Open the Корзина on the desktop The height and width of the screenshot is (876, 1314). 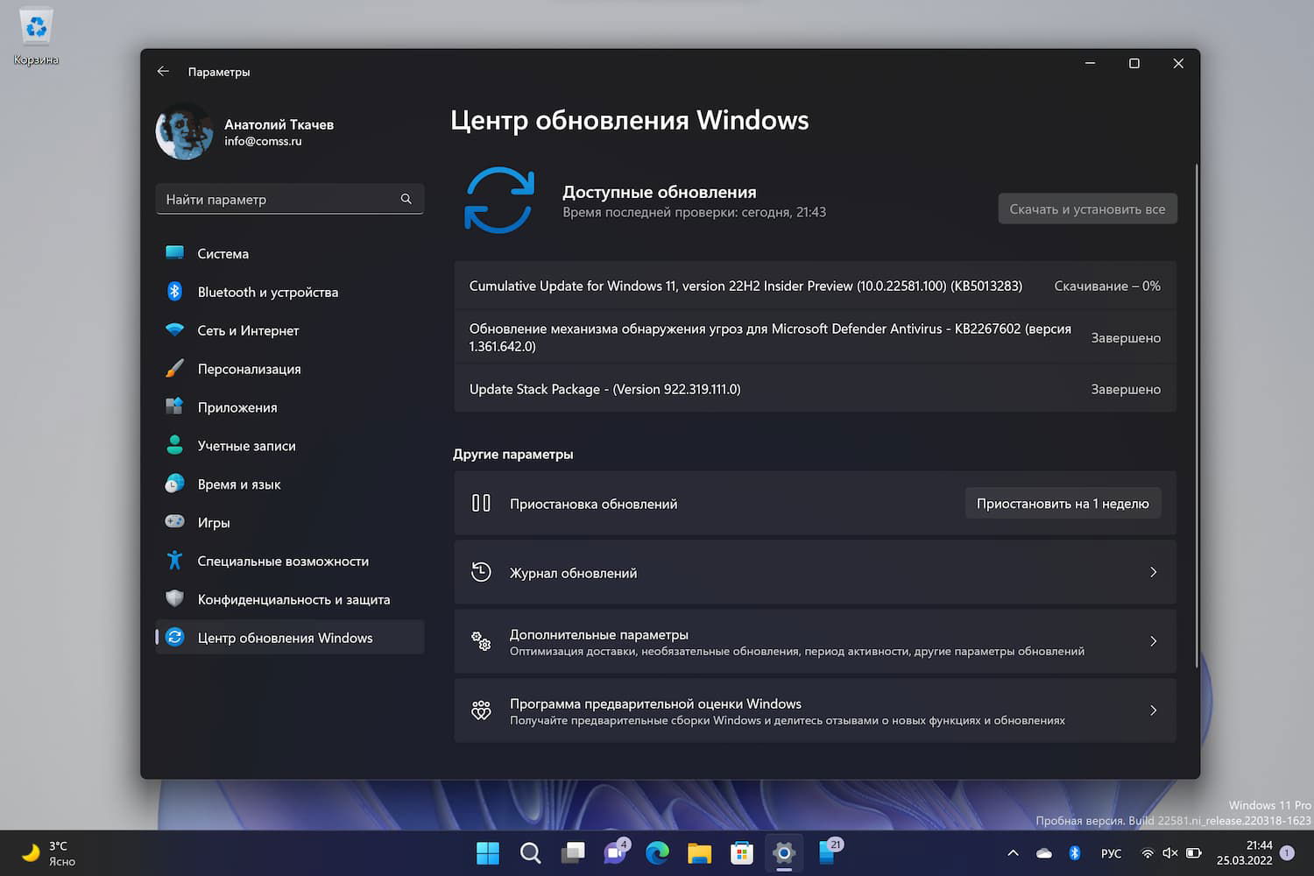pos(35,26)
